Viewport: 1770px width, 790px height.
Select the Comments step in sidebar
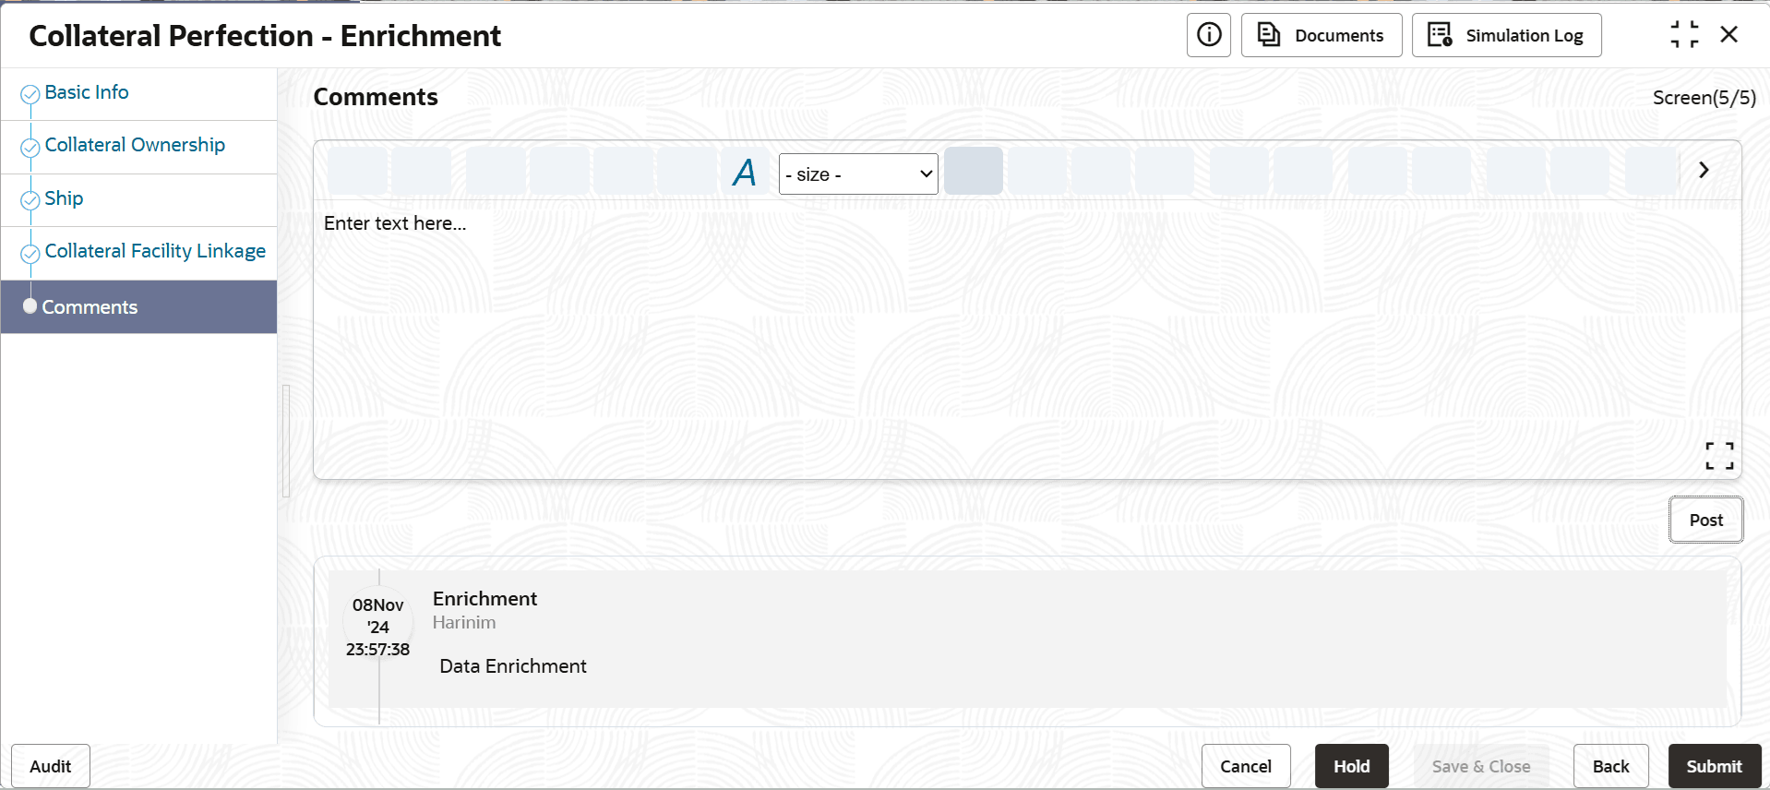click(x=138, y=306)
